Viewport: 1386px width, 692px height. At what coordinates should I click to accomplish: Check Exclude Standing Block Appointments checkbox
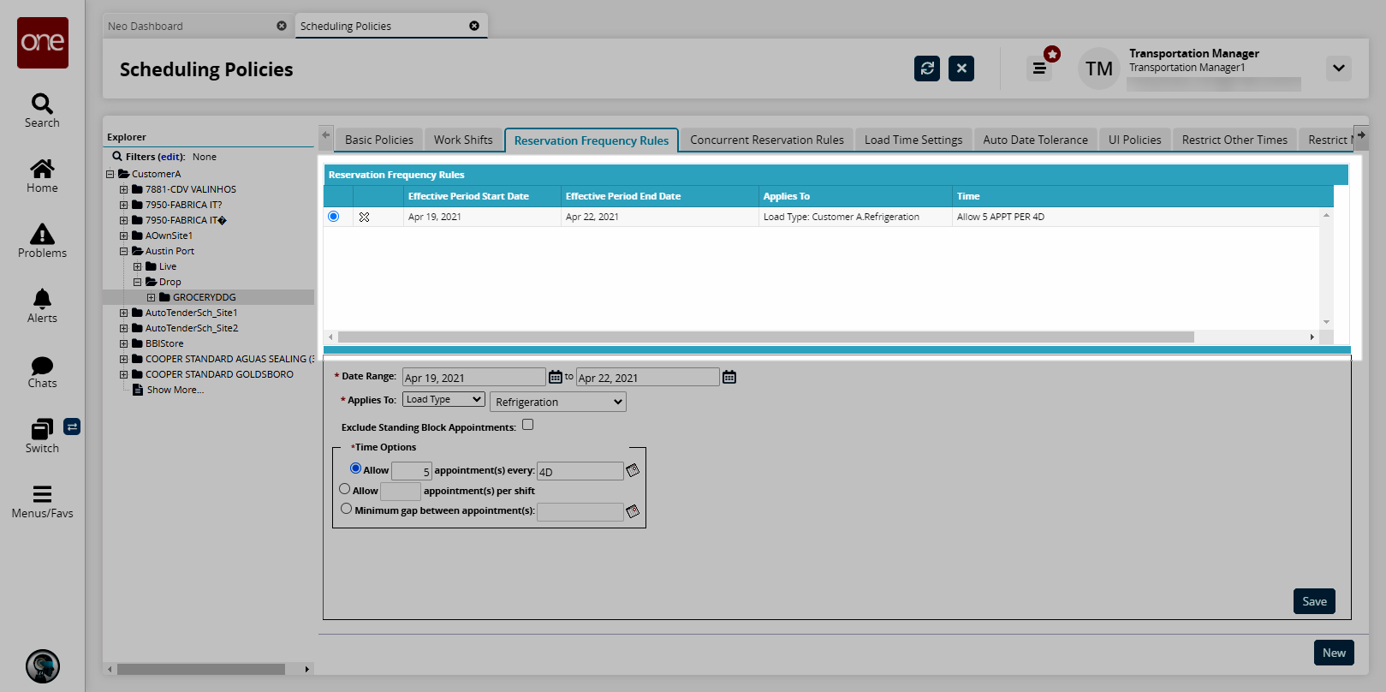(527, 425)
